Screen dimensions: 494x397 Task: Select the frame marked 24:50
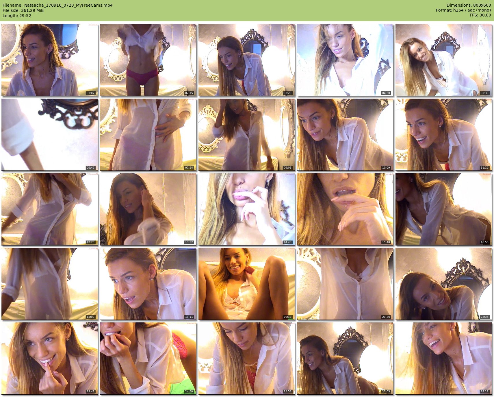(x=148, y=358)
